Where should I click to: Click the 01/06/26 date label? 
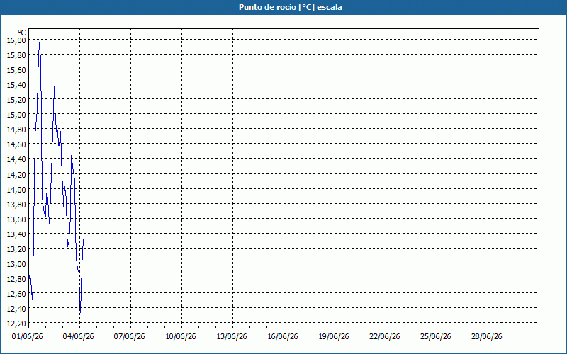[x=28, y=337]
